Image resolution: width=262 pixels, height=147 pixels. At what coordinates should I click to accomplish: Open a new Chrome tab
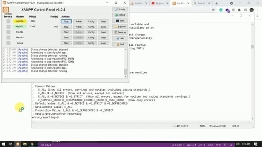point(217,3)
